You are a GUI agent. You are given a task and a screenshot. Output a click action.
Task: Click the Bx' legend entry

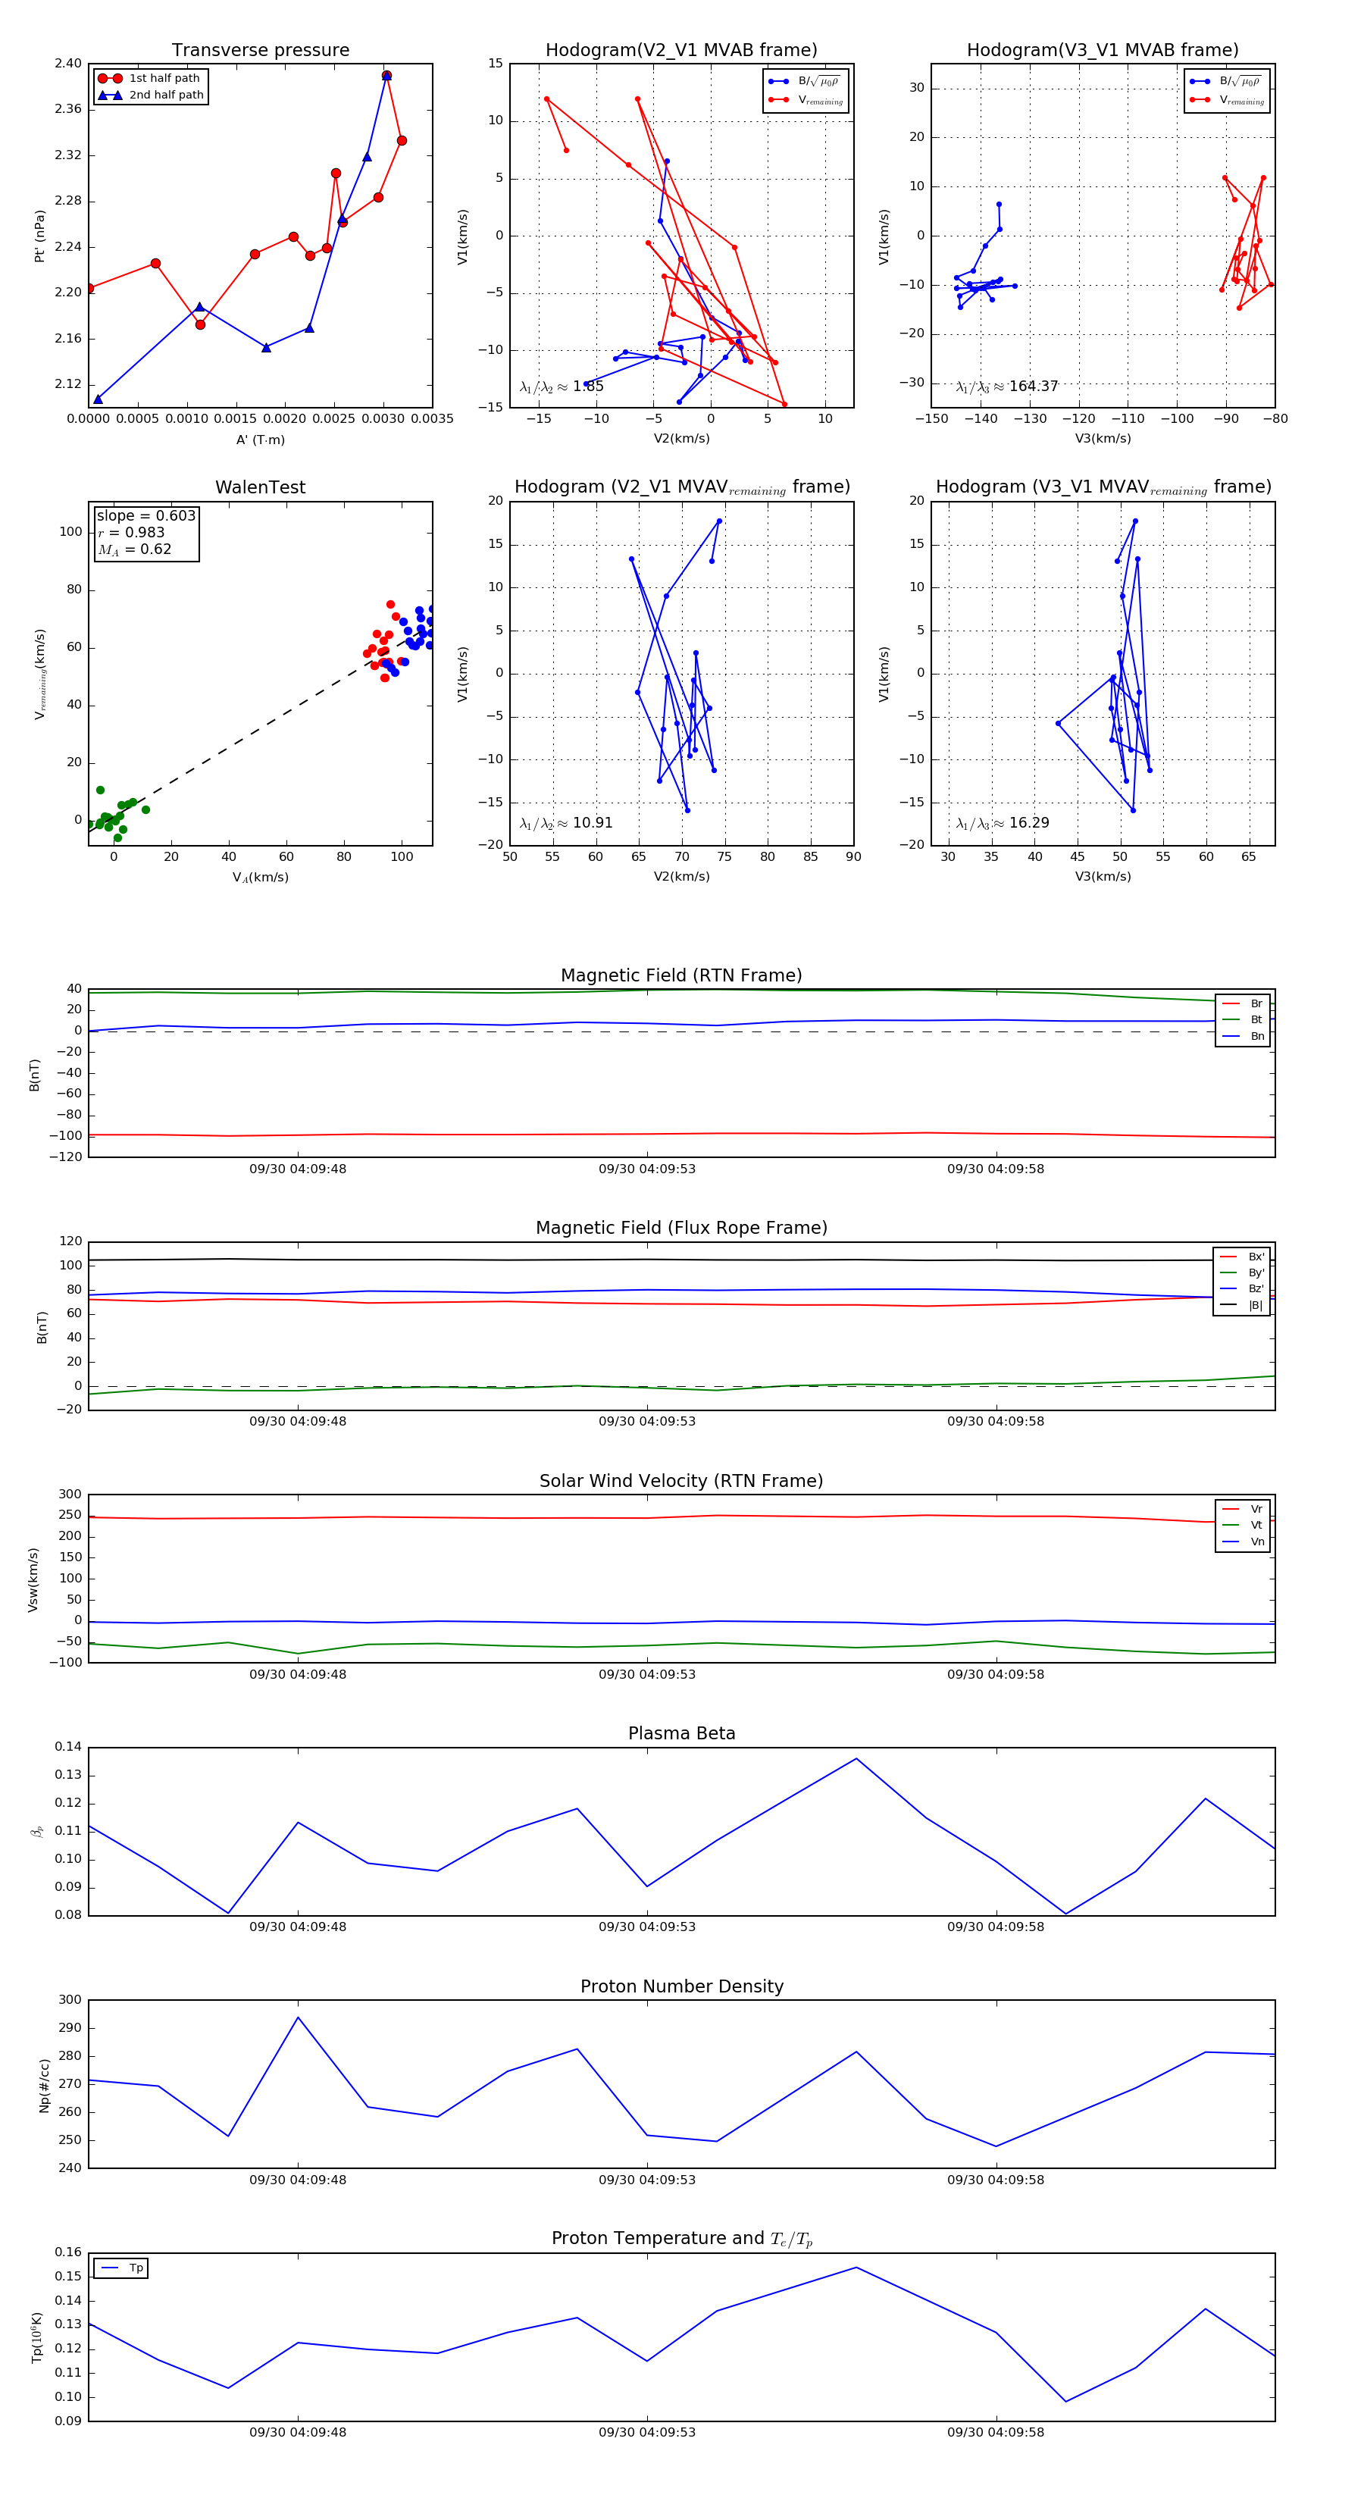point(1243,1257)
